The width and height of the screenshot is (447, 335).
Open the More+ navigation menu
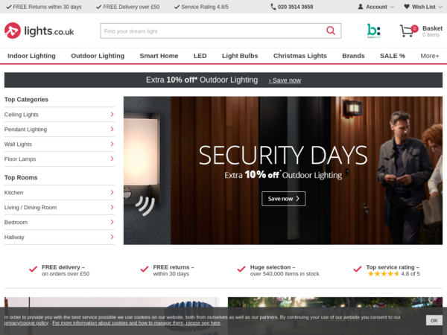click(x=430, y=56)
